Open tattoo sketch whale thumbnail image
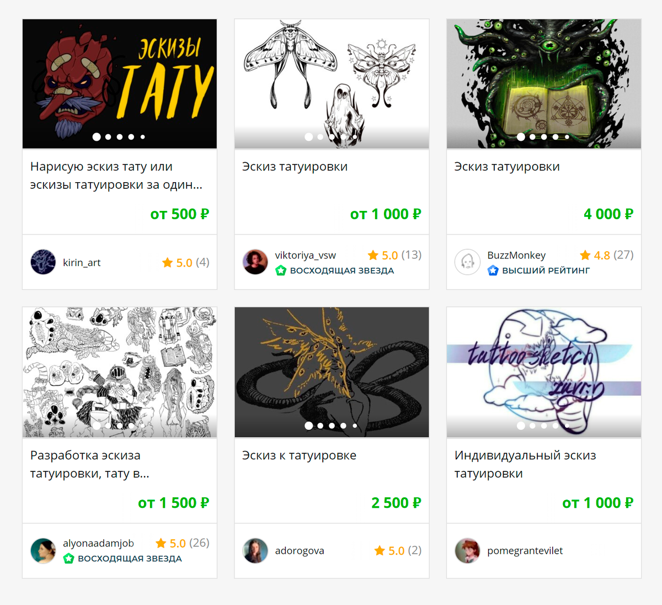Viewport: 662px width, 605px height. pyautogui.click(x=544, y=372)
